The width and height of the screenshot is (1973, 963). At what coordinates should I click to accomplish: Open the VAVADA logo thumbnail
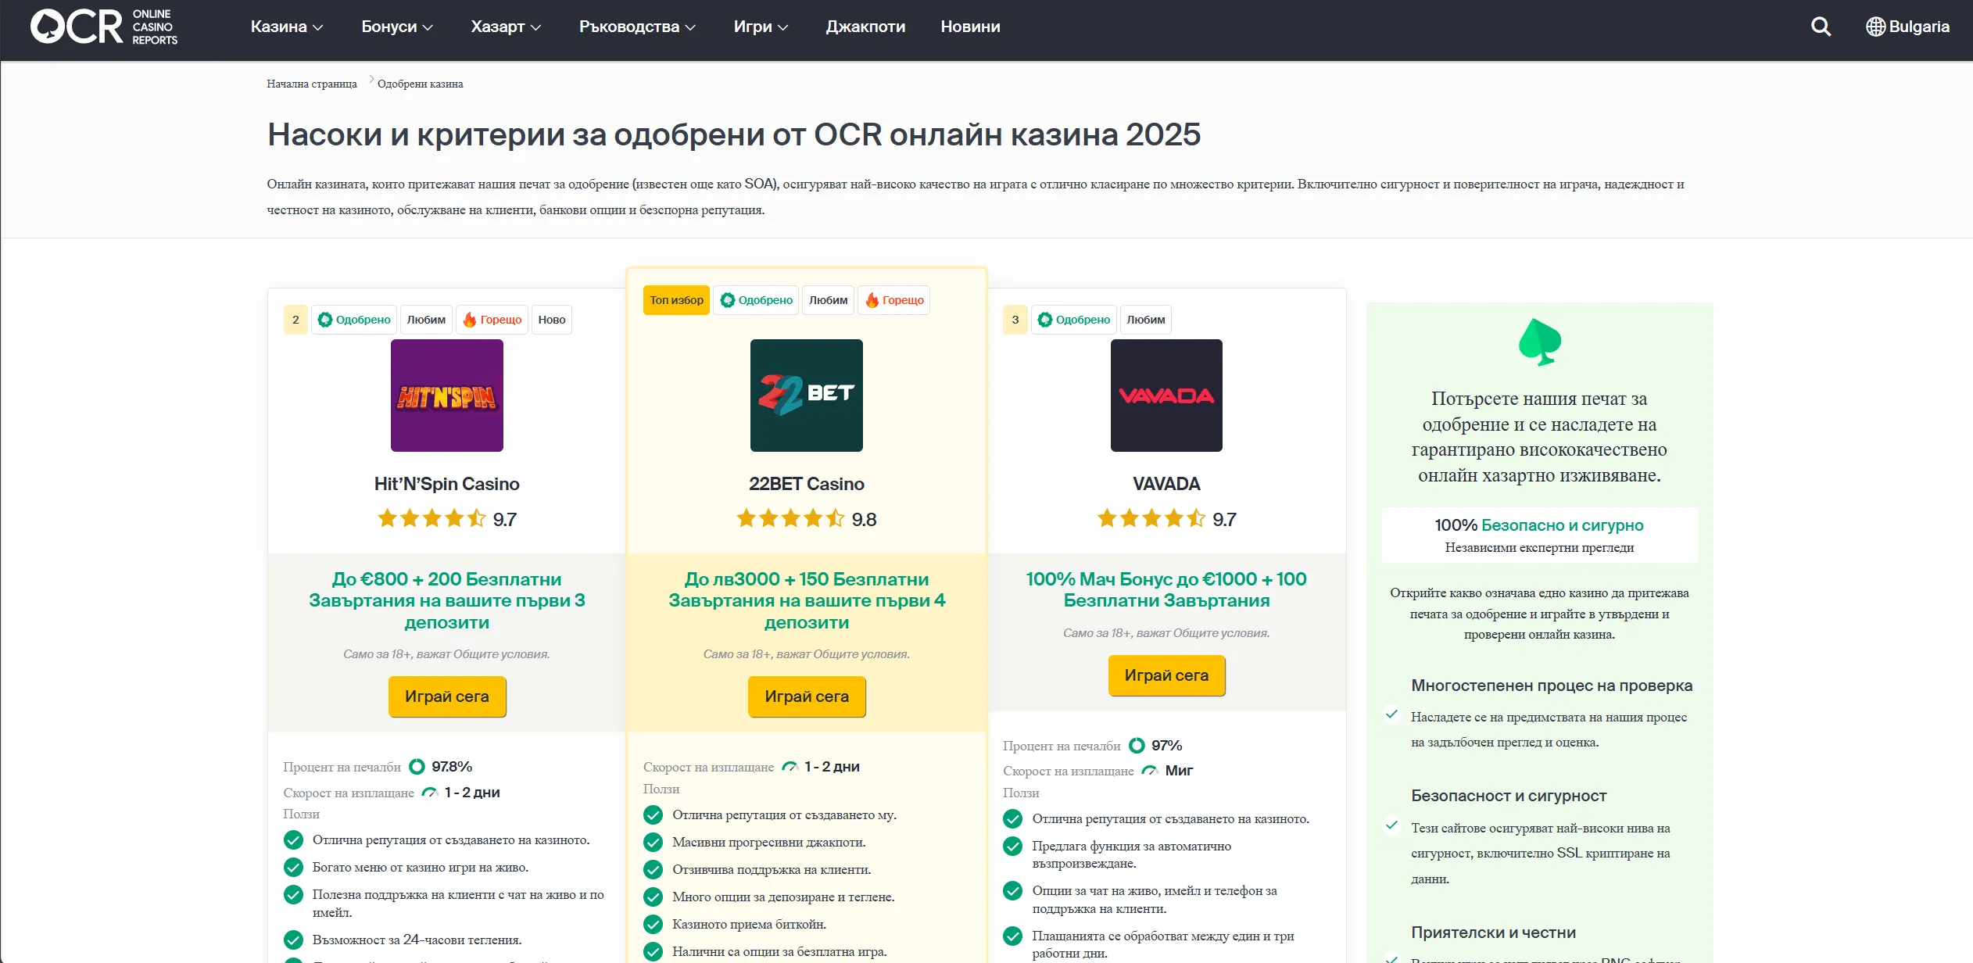point(1166,396)
